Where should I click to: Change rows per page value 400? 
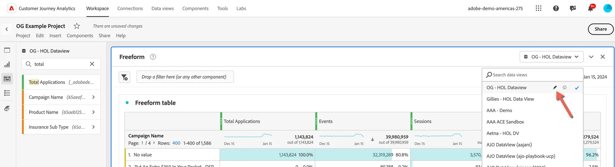(176, 143)
